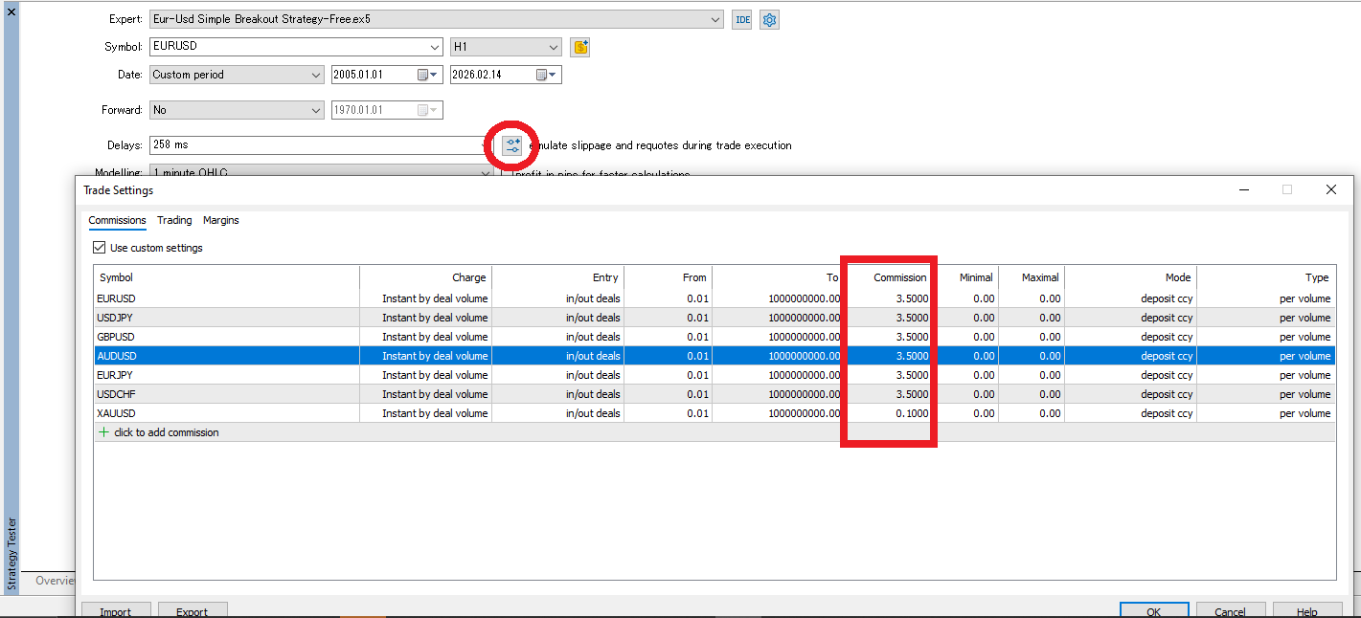Open trade settings sliders icon

click(512, 144)
